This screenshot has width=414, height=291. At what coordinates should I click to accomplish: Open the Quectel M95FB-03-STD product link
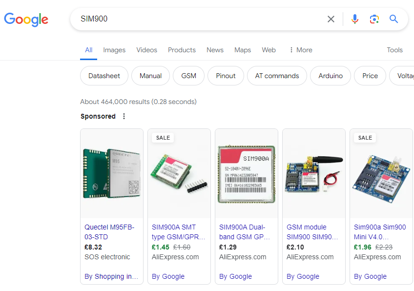point(109,232)
